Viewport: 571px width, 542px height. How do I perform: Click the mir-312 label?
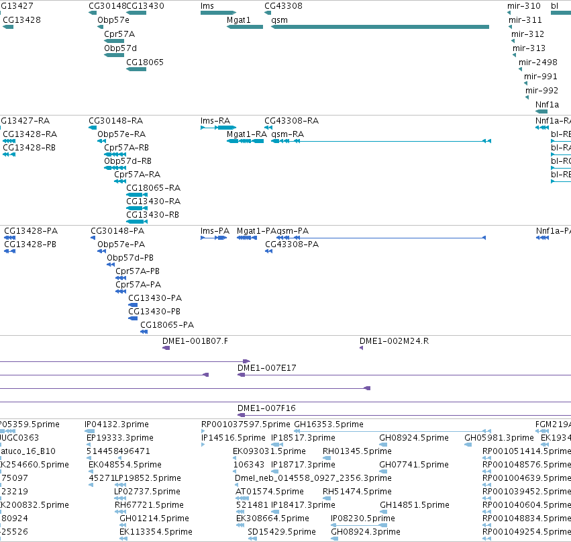point(527,34)
